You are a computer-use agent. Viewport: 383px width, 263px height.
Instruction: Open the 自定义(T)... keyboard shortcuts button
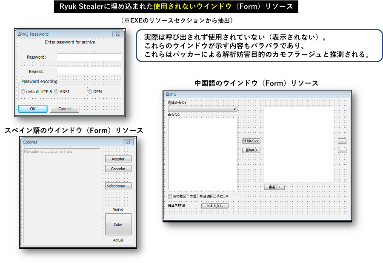[214, 206]
